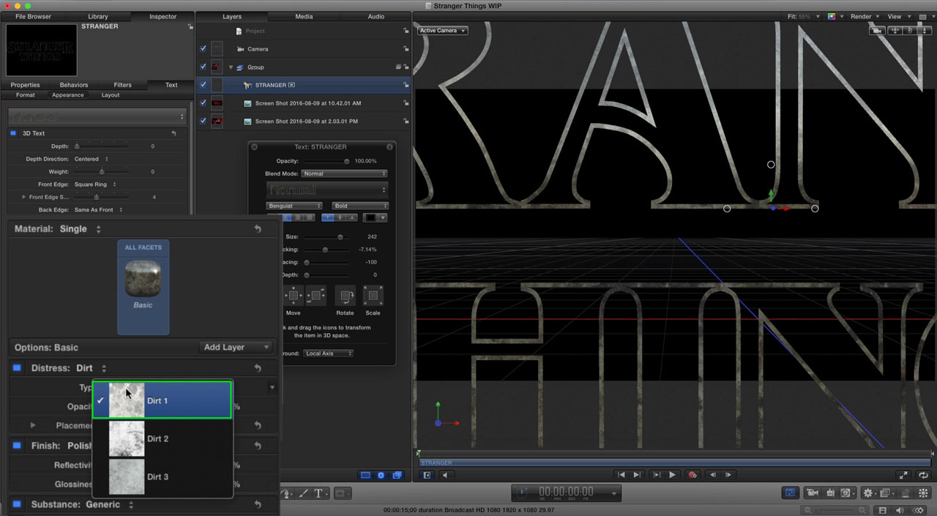Image resolution: width=937 pixels, height=516 pixels.
Task: Toggle visibility of the Group layer
Action: tap(203, 67)
